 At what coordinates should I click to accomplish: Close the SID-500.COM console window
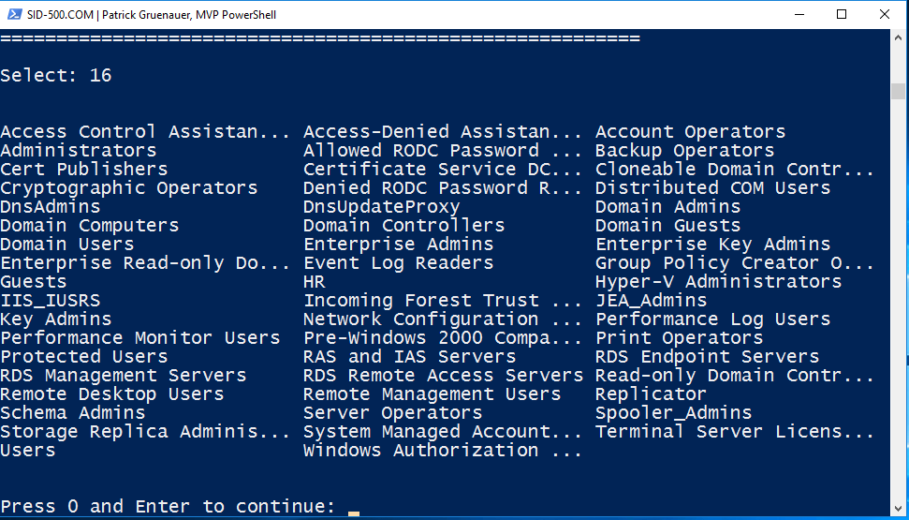pyautogui.click(x=884, y=15)
